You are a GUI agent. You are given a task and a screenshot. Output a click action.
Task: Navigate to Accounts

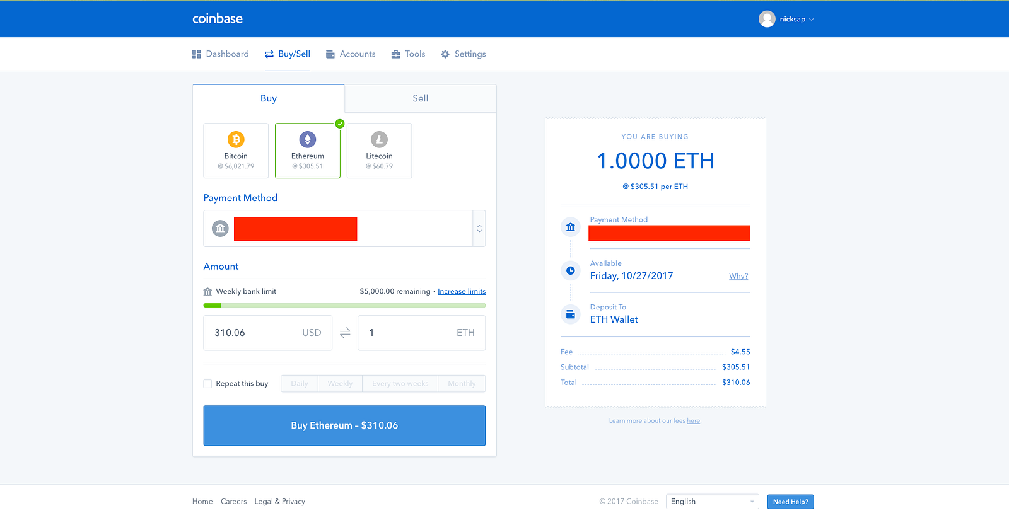click(x=351, y=54)
